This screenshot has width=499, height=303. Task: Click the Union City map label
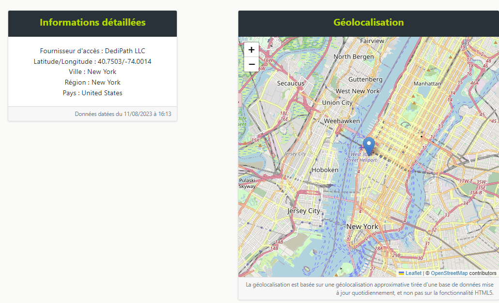(337, 102)
